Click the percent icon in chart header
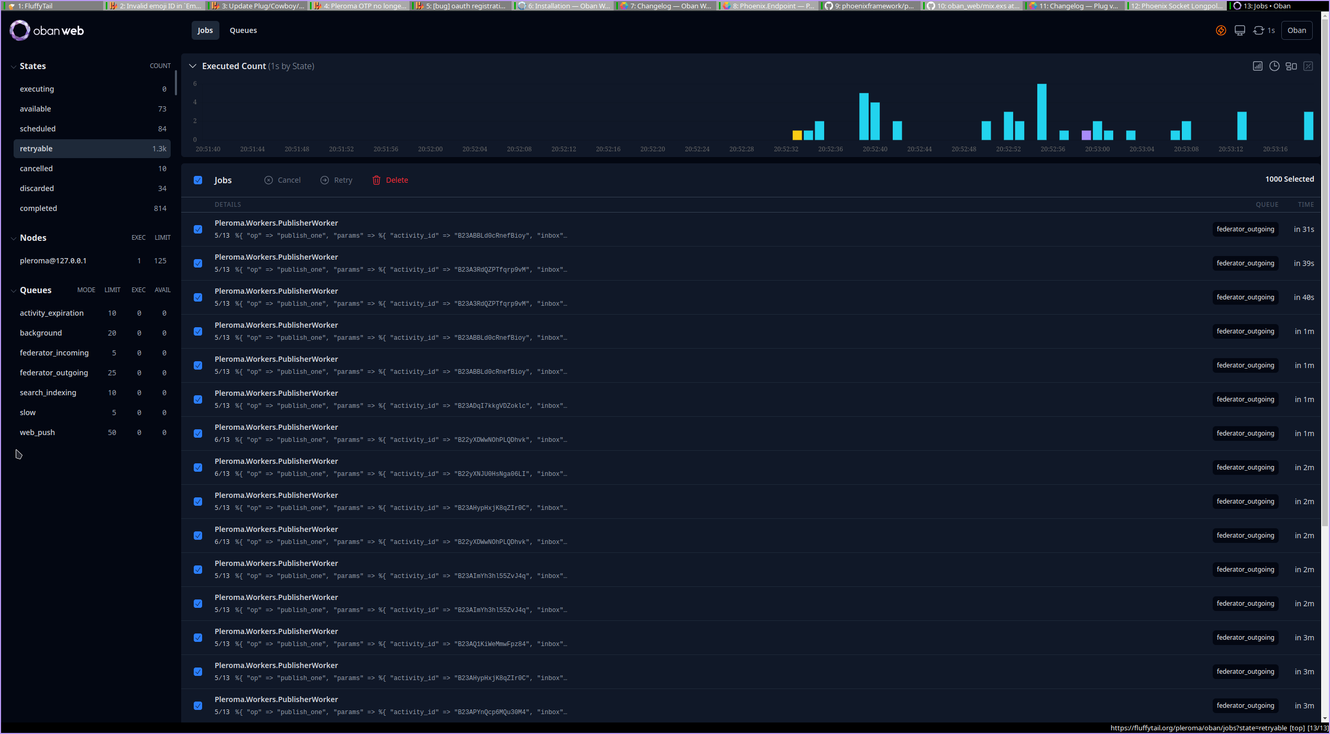1330x734 pixels. (1308, 66)
